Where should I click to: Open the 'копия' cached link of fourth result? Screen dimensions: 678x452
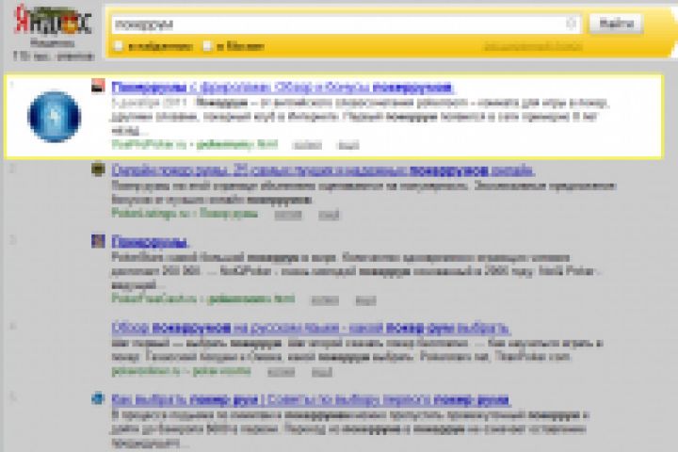281,372
